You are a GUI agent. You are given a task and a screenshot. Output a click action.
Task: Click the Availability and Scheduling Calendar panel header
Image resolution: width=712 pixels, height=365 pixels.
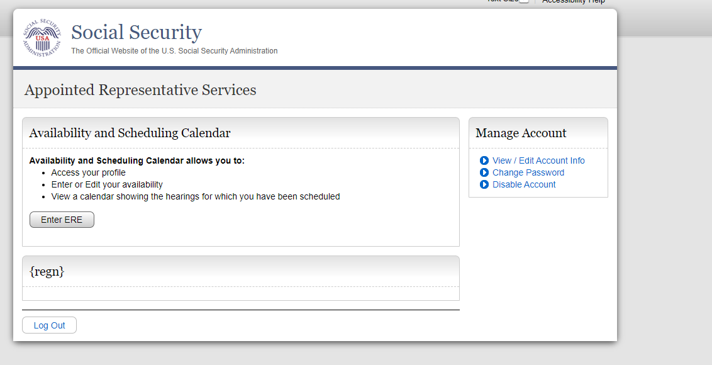pyautogui.click(x=130, y=133)
